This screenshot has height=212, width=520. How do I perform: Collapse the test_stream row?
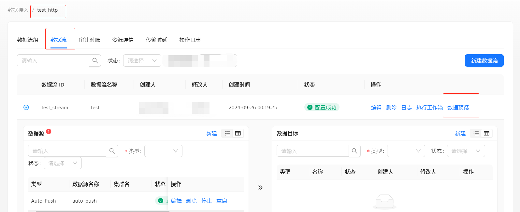26,107
